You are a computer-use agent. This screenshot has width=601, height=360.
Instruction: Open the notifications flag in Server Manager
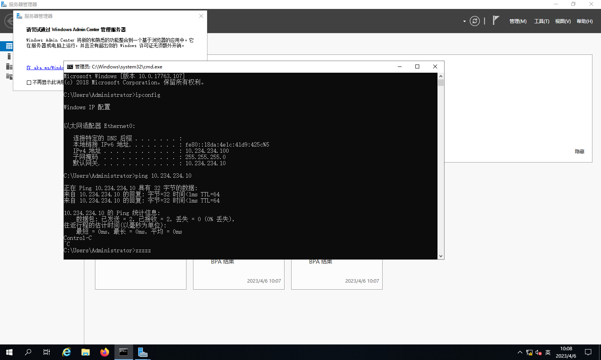click(496, 21)
